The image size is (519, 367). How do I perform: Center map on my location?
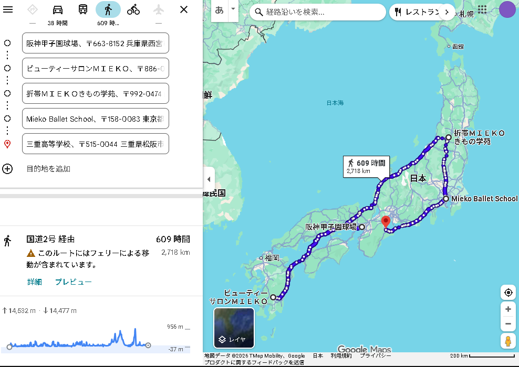508,293
